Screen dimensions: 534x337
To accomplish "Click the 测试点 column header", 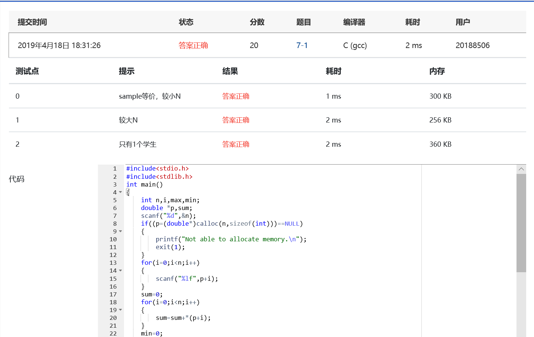I will [x=27, y=71].
